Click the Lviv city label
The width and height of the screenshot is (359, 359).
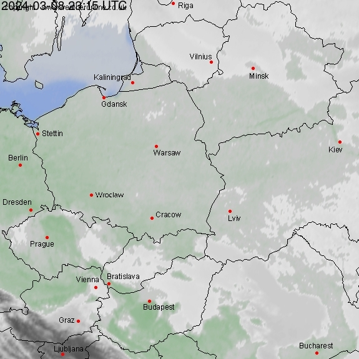pyautogui.click(x=234, y=218)
